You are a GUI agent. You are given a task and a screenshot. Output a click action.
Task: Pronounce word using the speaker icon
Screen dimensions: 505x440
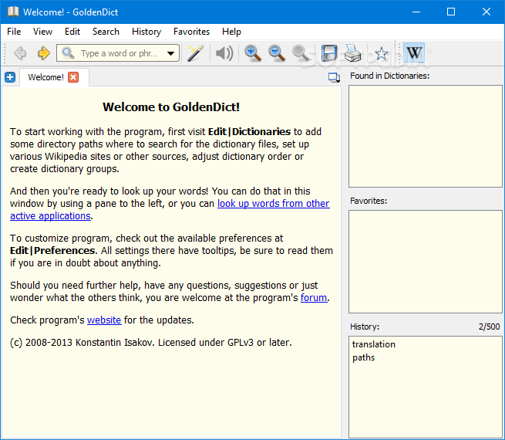pos(224,53)
